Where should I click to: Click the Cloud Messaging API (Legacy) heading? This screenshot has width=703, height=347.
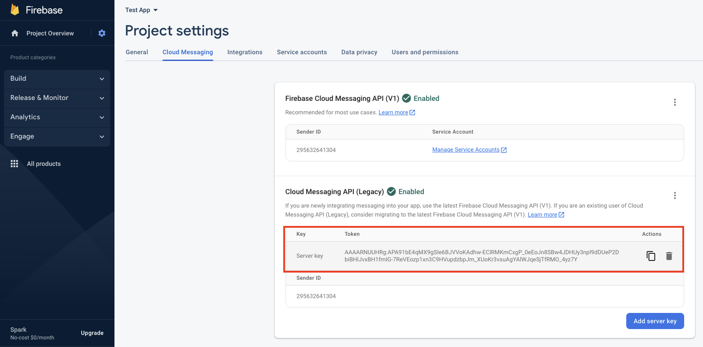point(335,192)
